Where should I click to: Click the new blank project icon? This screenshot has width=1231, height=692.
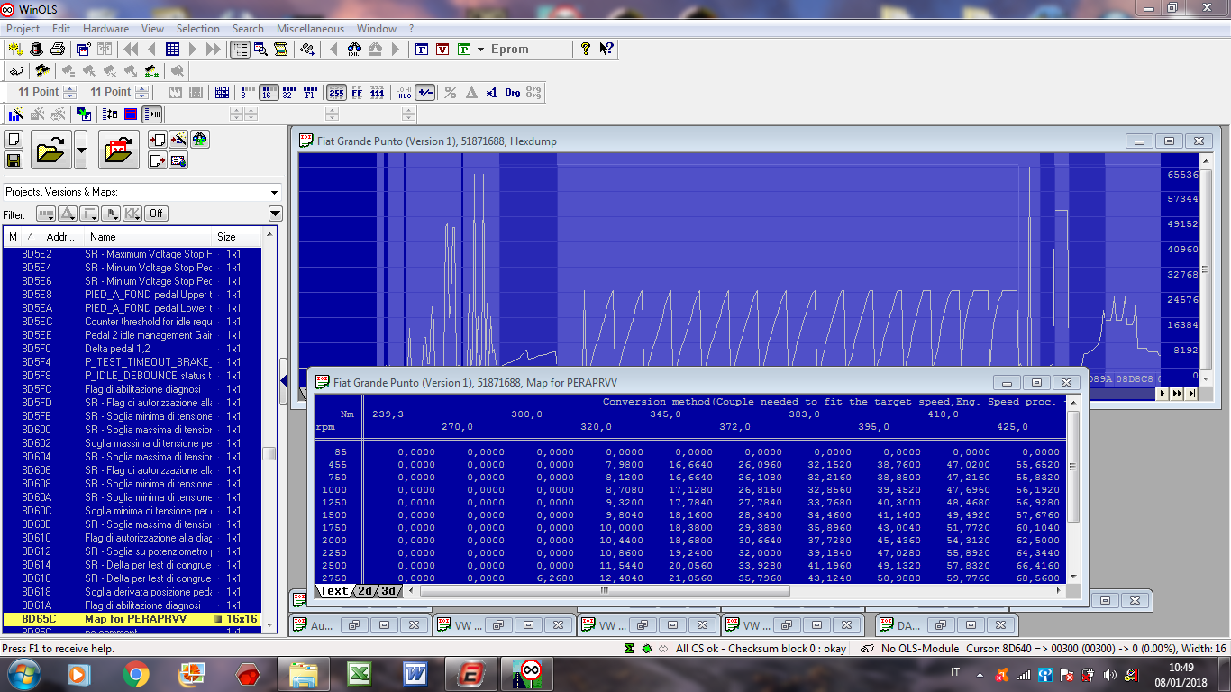[14, 140]
